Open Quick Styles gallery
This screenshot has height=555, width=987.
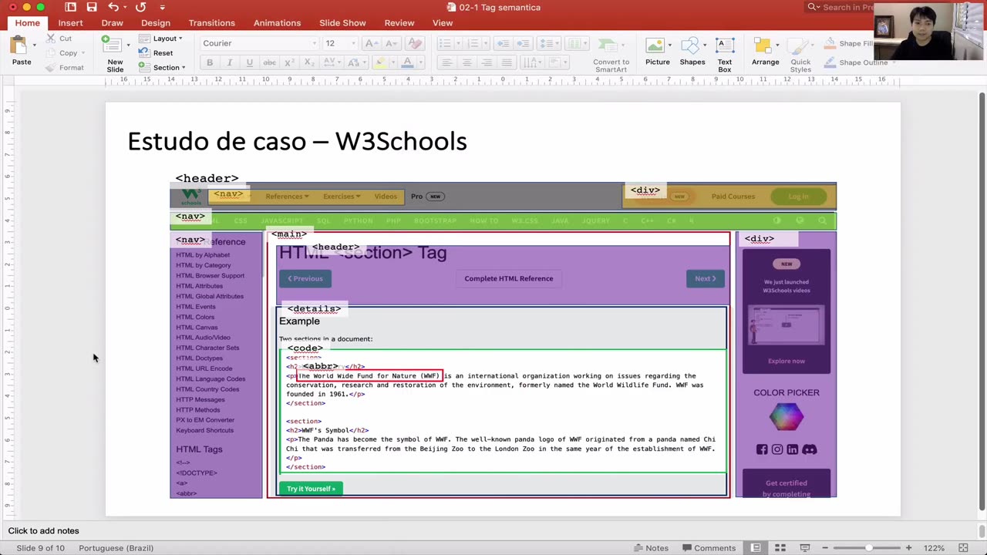click(800, 55)
